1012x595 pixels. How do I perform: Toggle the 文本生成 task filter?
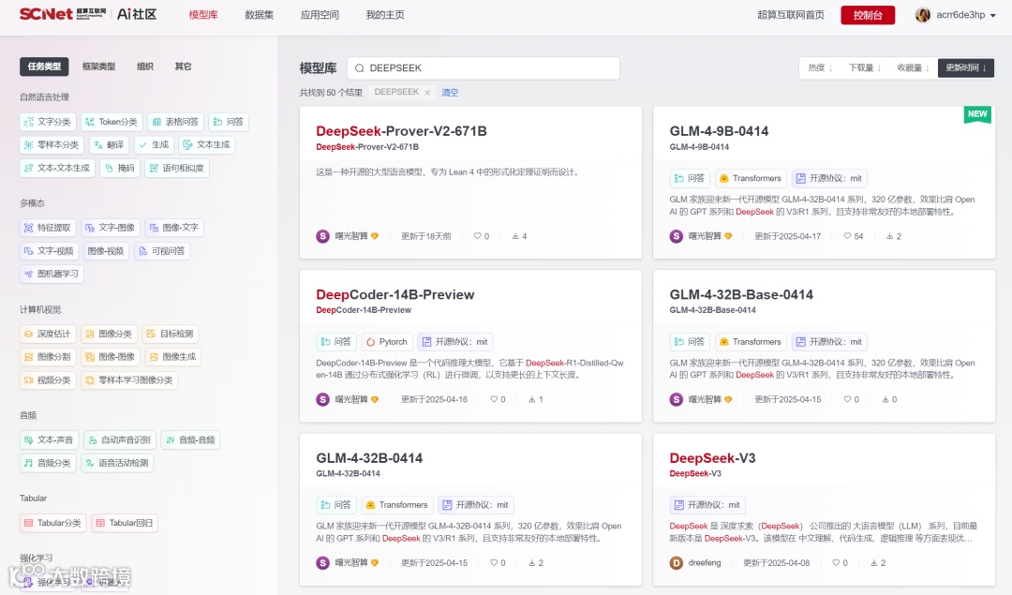point(206,145)
